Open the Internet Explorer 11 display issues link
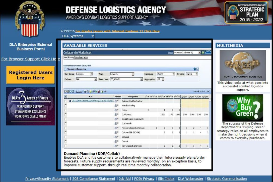273x182 pixels. click(117, 31)
